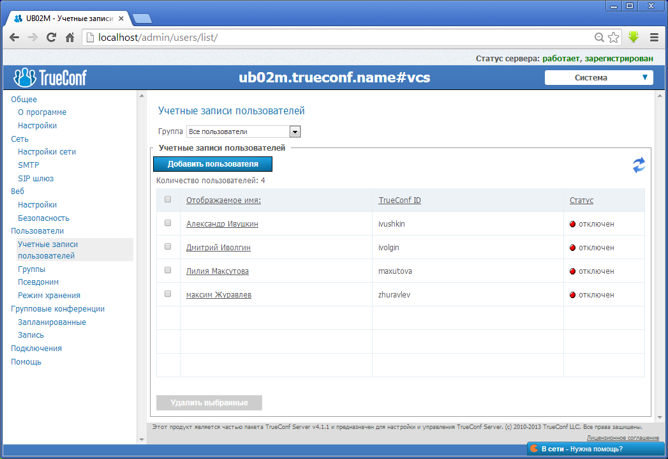Click the green download arrow extension icon
Screen dimensions: 668x459
(634, 37)
